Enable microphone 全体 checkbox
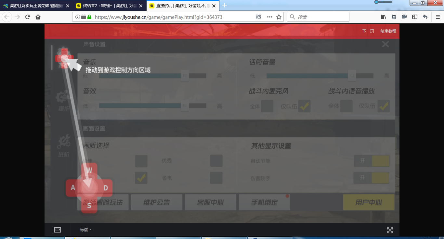Viewport: 444px width, 239px height. point(267,106)
